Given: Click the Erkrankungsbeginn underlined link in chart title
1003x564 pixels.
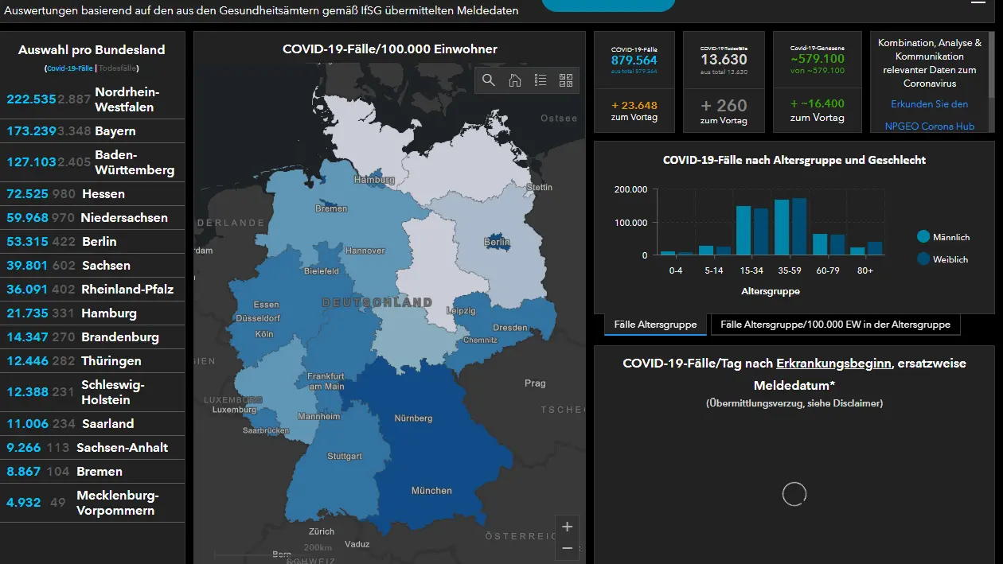Looking at the screenshot, I should (833, 364).
